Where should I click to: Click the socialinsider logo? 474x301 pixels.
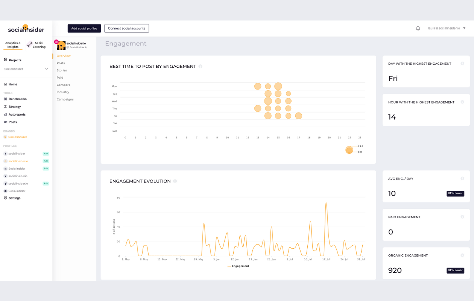click(26, 29)
